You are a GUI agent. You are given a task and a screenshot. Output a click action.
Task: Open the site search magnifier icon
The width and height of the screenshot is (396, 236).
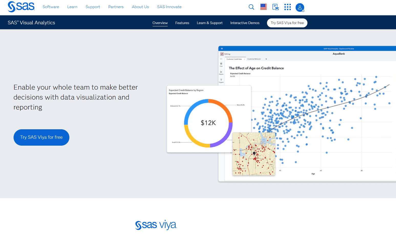[x=251, y=7]
